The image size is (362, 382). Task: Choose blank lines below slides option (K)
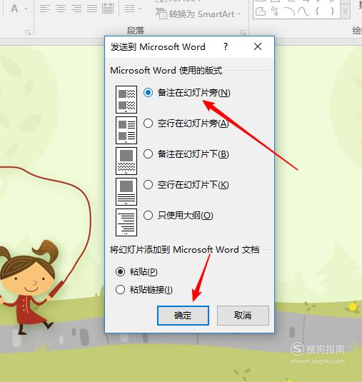[186, 185]
